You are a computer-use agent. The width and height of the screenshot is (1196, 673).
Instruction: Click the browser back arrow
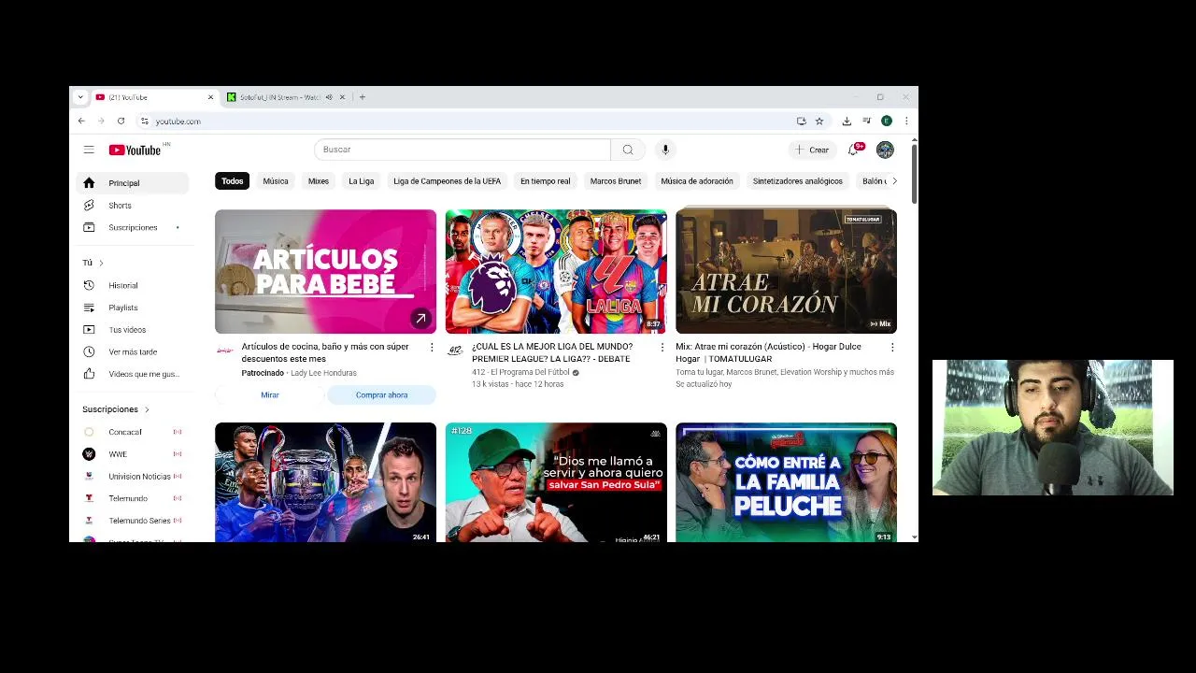[x=81, y=121]
